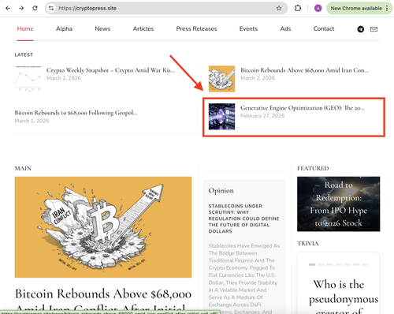Open Crypto Weekly Snapshot article link

tap(110, 70)
